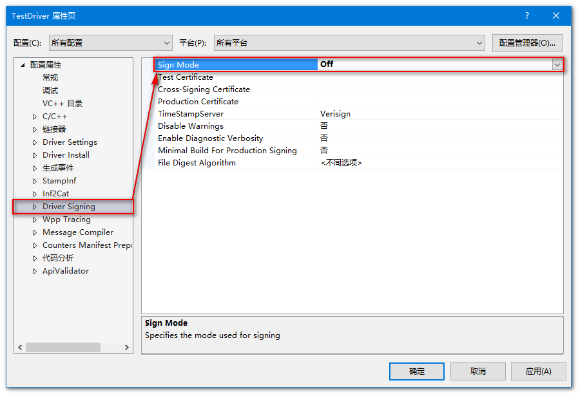Collapse the 配置属性 root node

coord(23,65)
